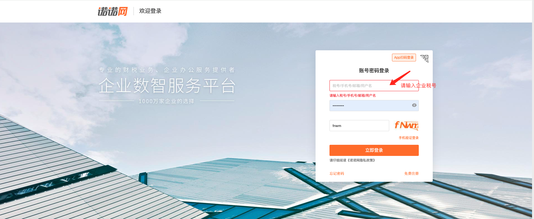The width and height of the screenshot is (534, 219).
Task: Click the App扫码登录 tag
Action: tap(404, 58)
